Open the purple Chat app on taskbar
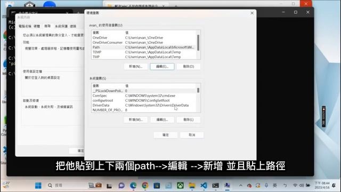Screen dimensions: 341x192 [x=121, y=186]
